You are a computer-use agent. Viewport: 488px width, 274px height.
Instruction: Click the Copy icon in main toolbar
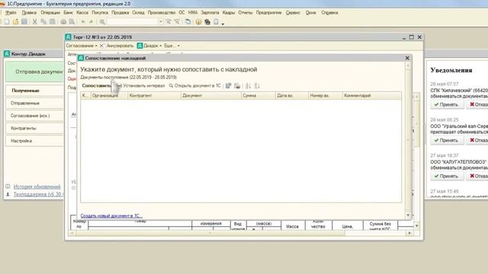[x=43, y=22]
